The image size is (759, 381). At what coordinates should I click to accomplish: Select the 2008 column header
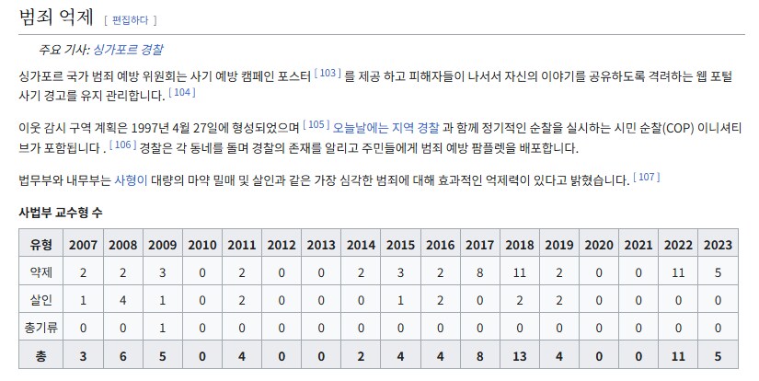click(123, 244)
